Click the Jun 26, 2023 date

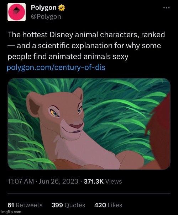coord(58,181)
